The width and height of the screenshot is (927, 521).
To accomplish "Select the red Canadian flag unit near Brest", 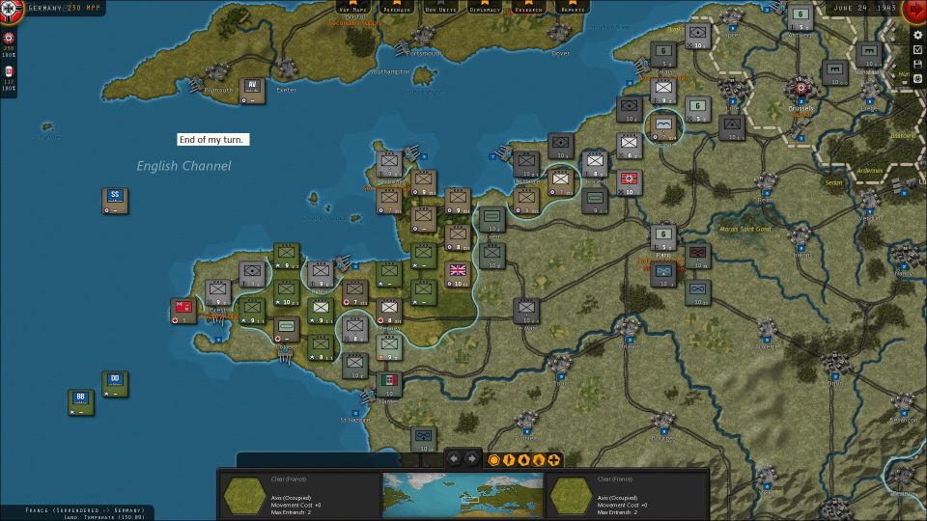I will [x=183, y=312].
